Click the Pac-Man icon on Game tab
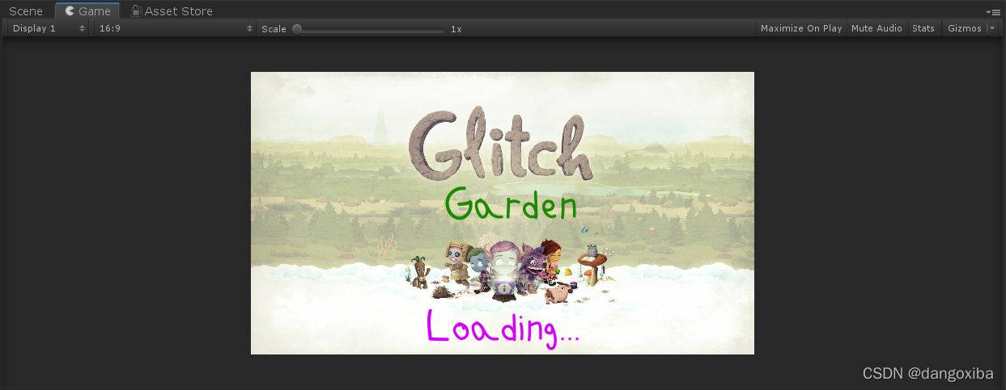This screenshot has height=390, width=1006. pyautogui.click(x=70, y=11)
